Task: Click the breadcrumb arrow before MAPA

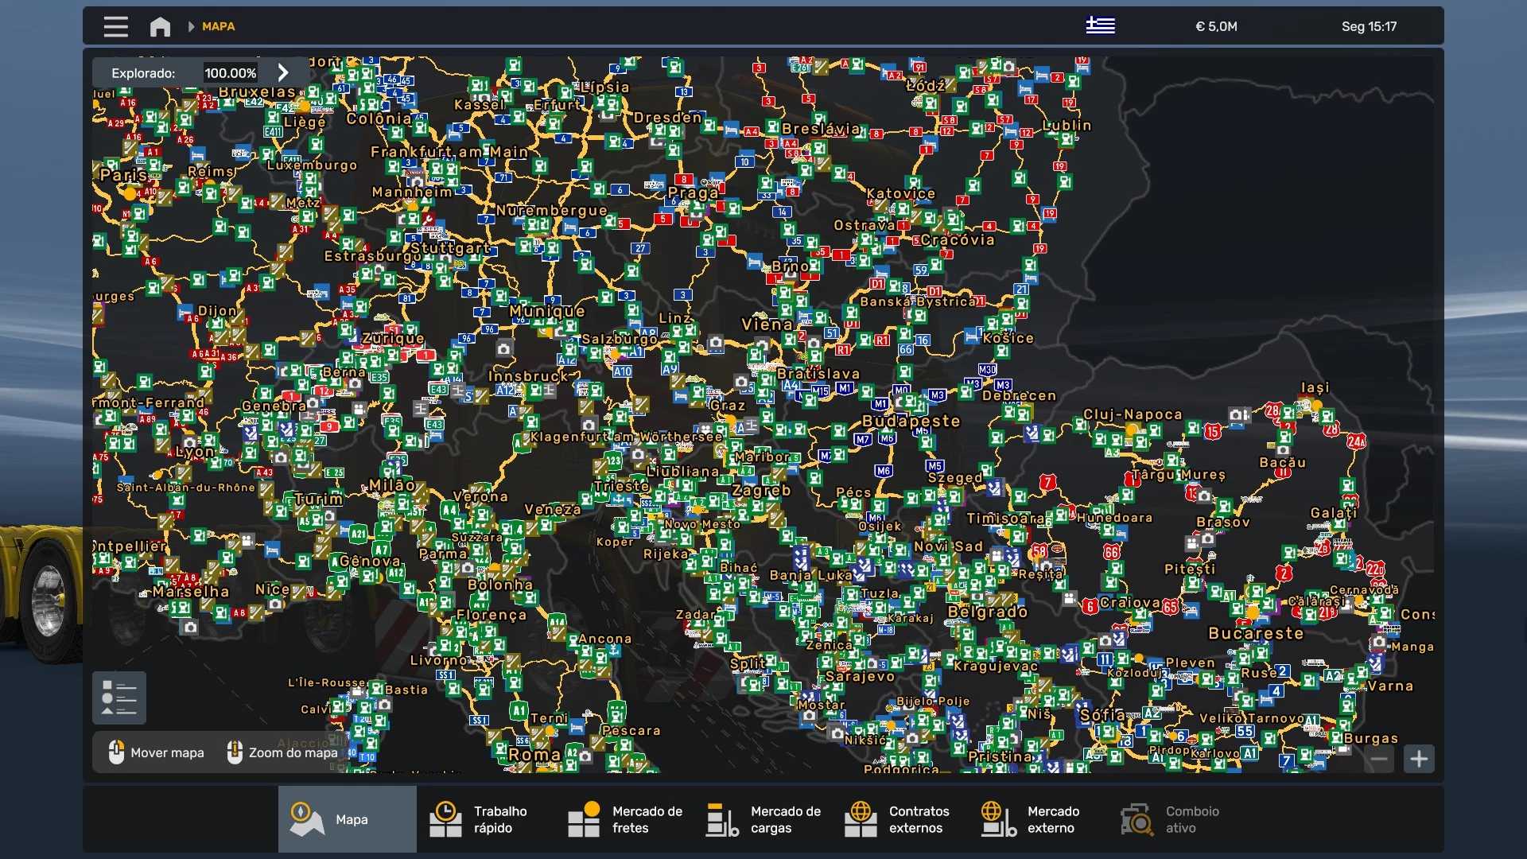Action: point(191,26)
